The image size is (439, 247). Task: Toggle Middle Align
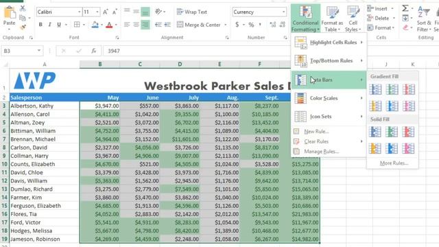pos(136,12)
